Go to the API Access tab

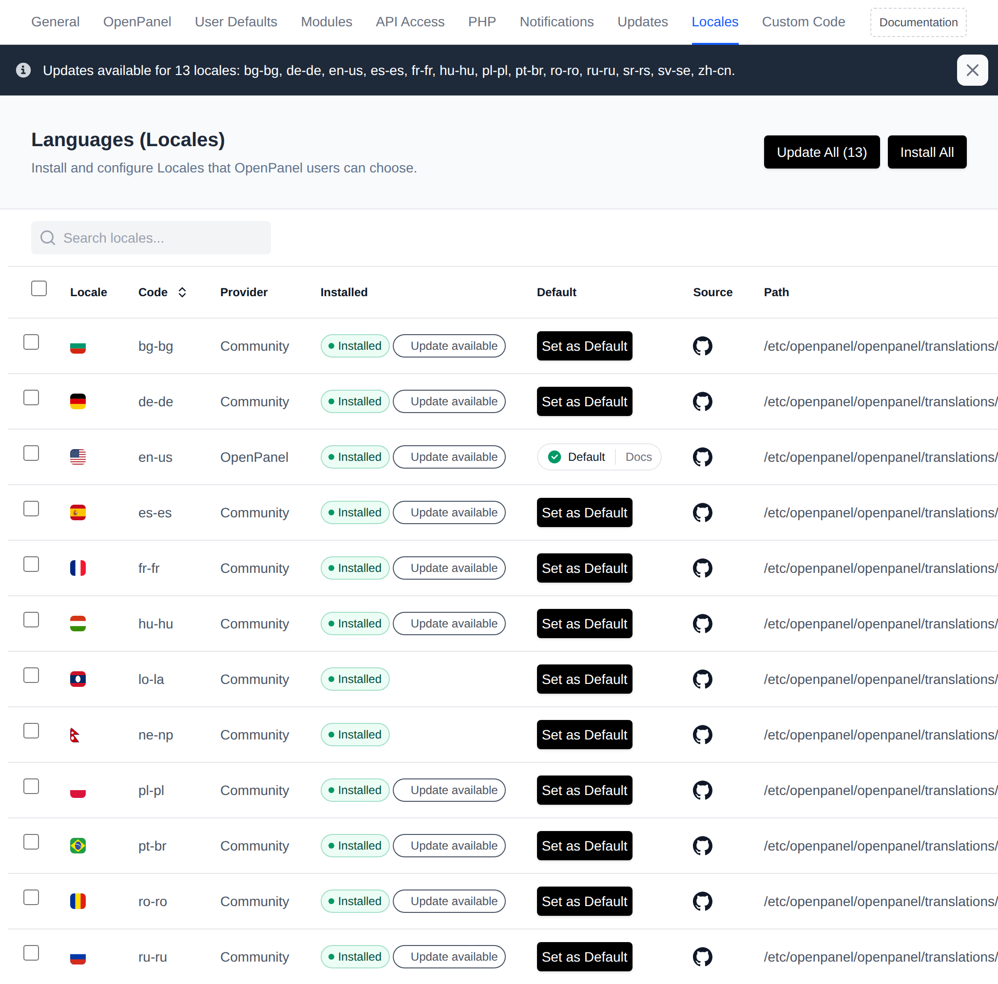point(410,22)
